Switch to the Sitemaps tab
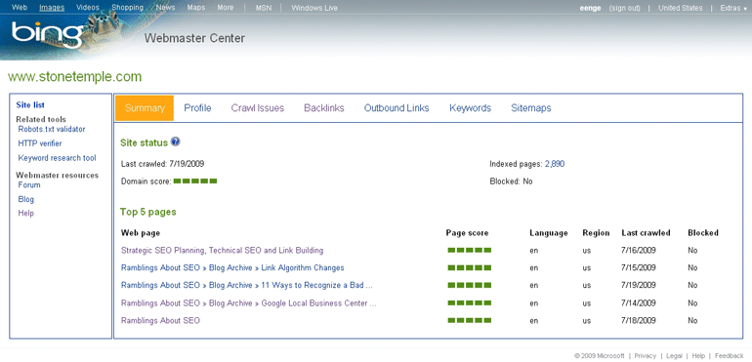 point(531,108)
